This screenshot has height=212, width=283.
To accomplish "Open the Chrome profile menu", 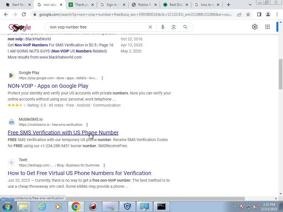I will coord(268,14).
